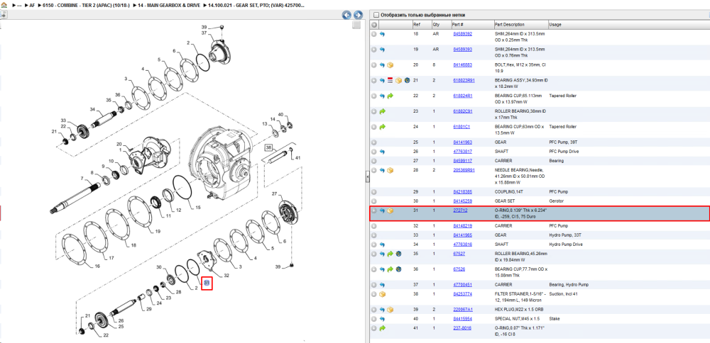Add Ref 29 coupling with circle icon
Image resolution: width=710 pixels, height=343 pixels.
pyautogui.click(x=374, y=191)
